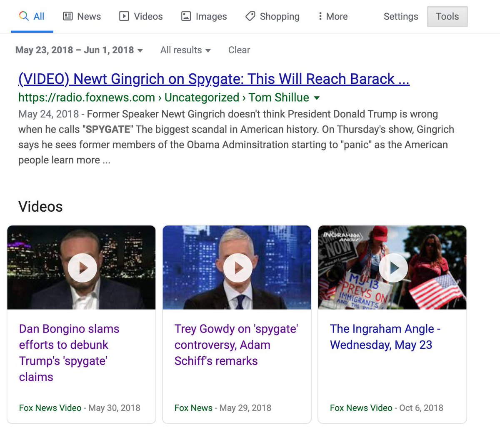Click the Shopping tab tag icon
This screenshot has width=500, height=443.
pos(250,16)
